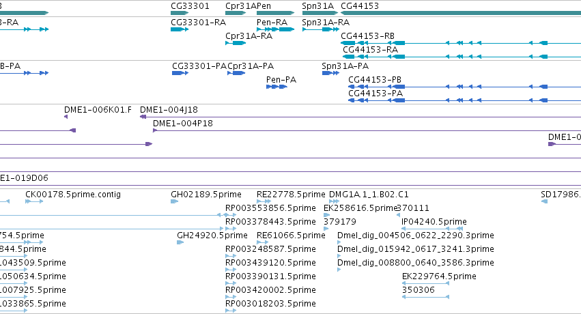
Task: Select the Spn31A gene bar glyph
Action: 320,13
